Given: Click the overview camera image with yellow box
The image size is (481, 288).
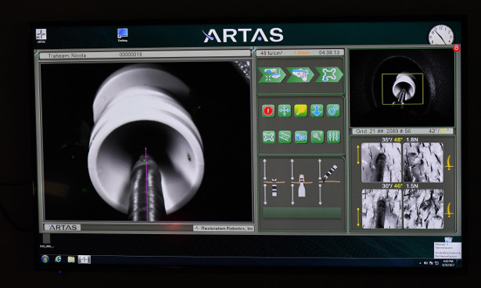Looking at the screenshot, I should (401, 88).
